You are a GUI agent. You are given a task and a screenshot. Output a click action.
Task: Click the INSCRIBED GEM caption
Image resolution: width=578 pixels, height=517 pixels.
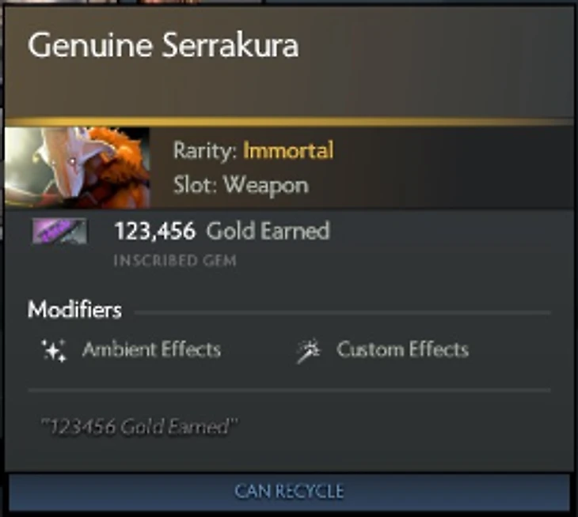176,261
